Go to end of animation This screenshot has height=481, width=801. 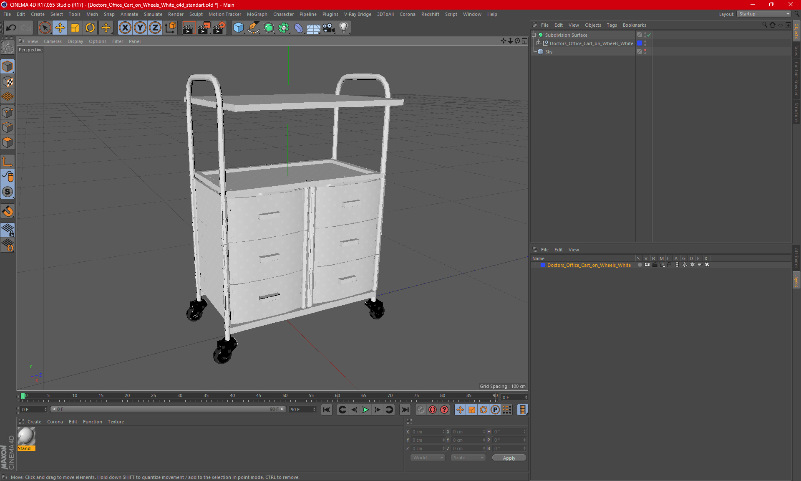(x=405, y=410)
